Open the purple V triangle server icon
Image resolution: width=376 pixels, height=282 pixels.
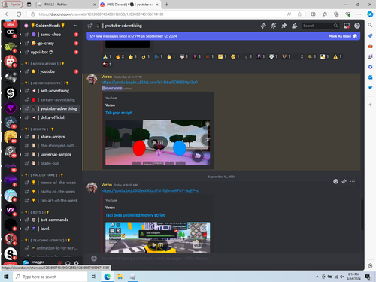pyautogui.click(x=11, y=108)
